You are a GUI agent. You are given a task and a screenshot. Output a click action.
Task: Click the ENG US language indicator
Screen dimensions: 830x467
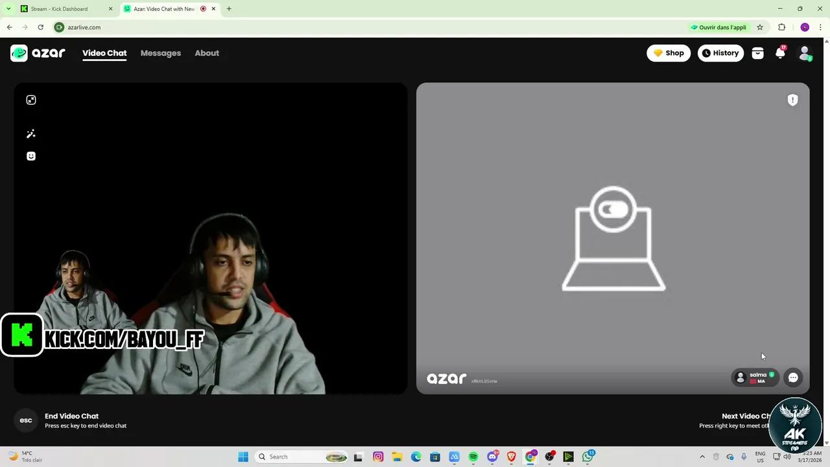pyautogui.click(x=761, y=457)
